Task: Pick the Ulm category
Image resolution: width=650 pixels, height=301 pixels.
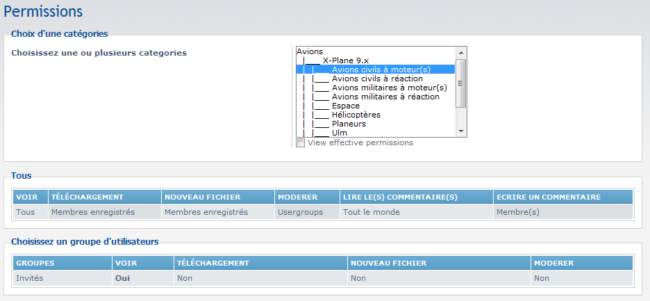Action: tap(339, 133)
